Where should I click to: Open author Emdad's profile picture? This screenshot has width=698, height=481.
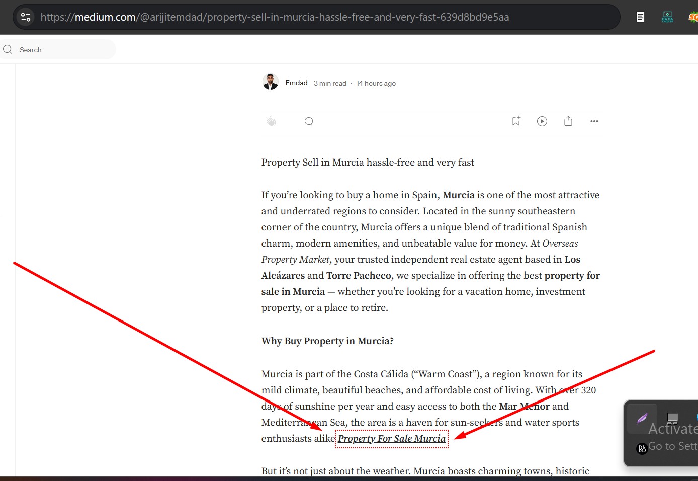(271, 82)
